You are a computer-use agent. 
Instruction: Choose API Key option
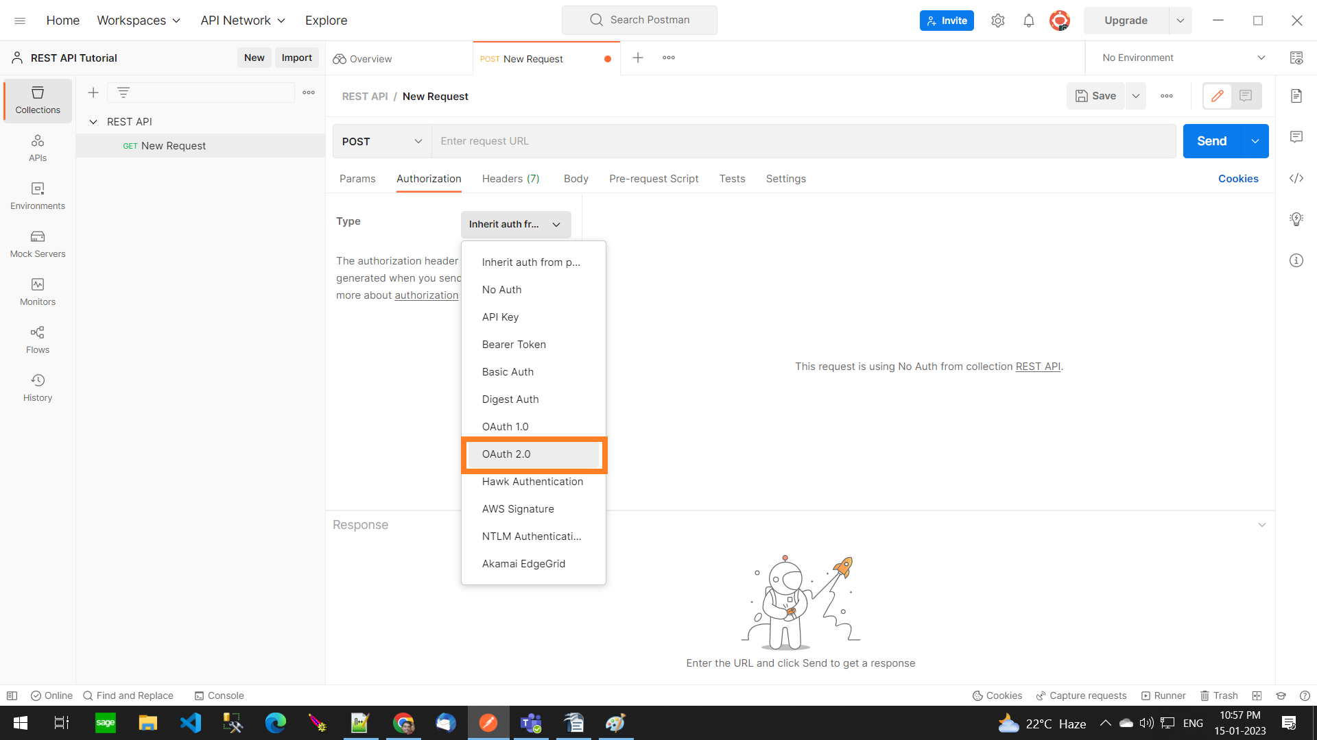(x=534, y=317)
